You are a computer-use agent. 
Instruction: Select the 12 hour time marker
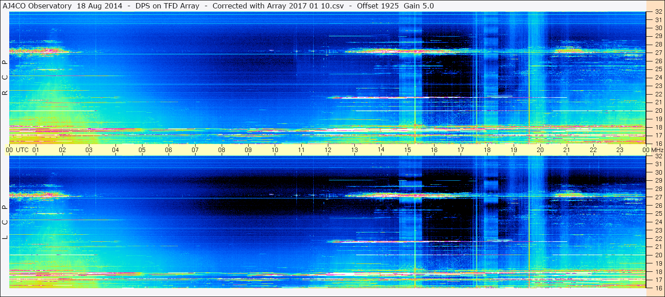click(x=328, y=150)
